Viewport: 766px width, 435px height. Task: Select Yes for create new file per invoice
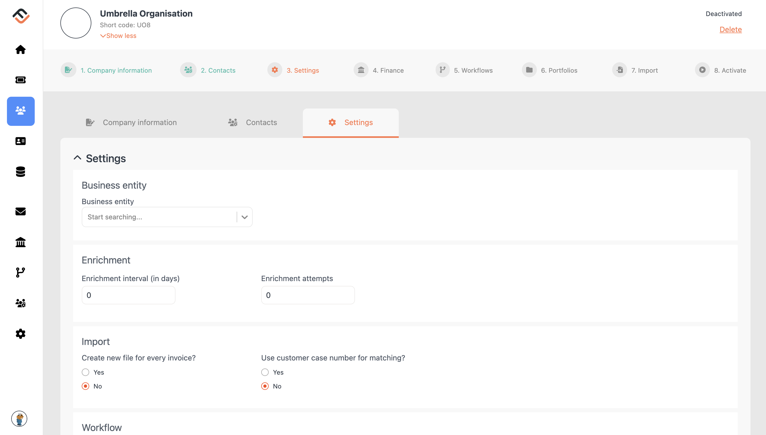(85, 372)
